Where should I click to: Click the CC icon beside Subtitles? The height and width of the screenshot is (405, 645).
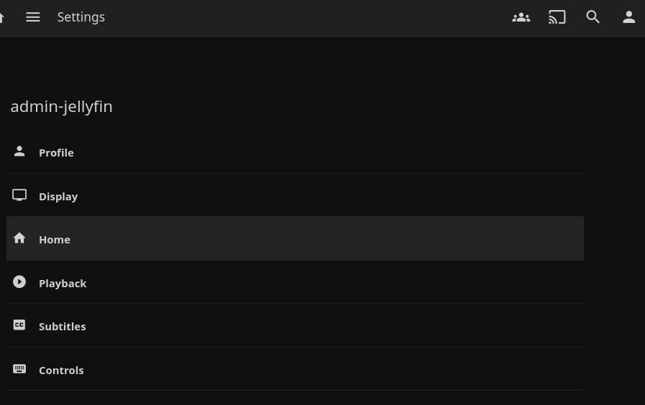click(19, 325)
